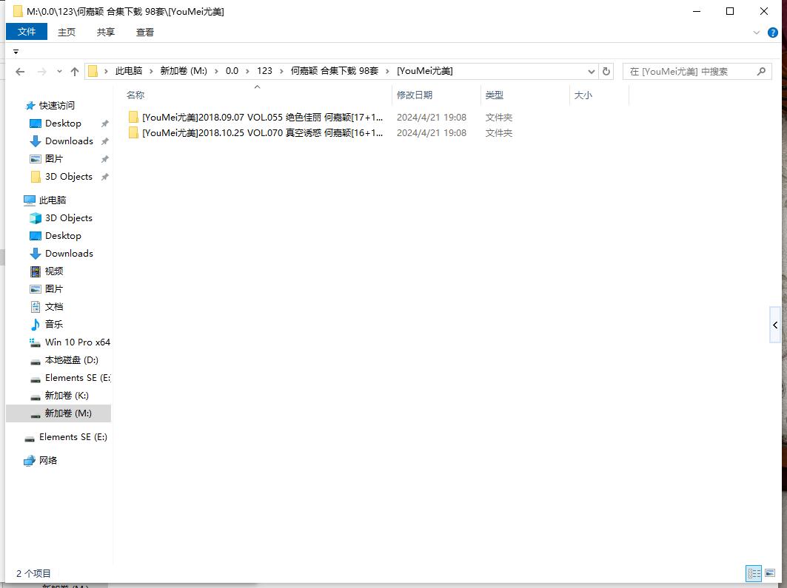Switch to the 主页 ribbon tab
Image resolution: width=787 pixels, height=588 pixels.
click(66, 32)
